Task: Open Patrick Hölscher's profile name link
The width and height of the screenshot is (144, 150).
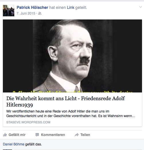Action: [32, 7]
